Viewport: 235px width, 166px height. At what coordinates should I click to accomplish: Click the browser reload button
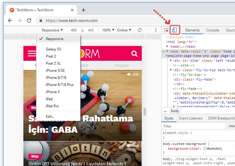point(29,20)
